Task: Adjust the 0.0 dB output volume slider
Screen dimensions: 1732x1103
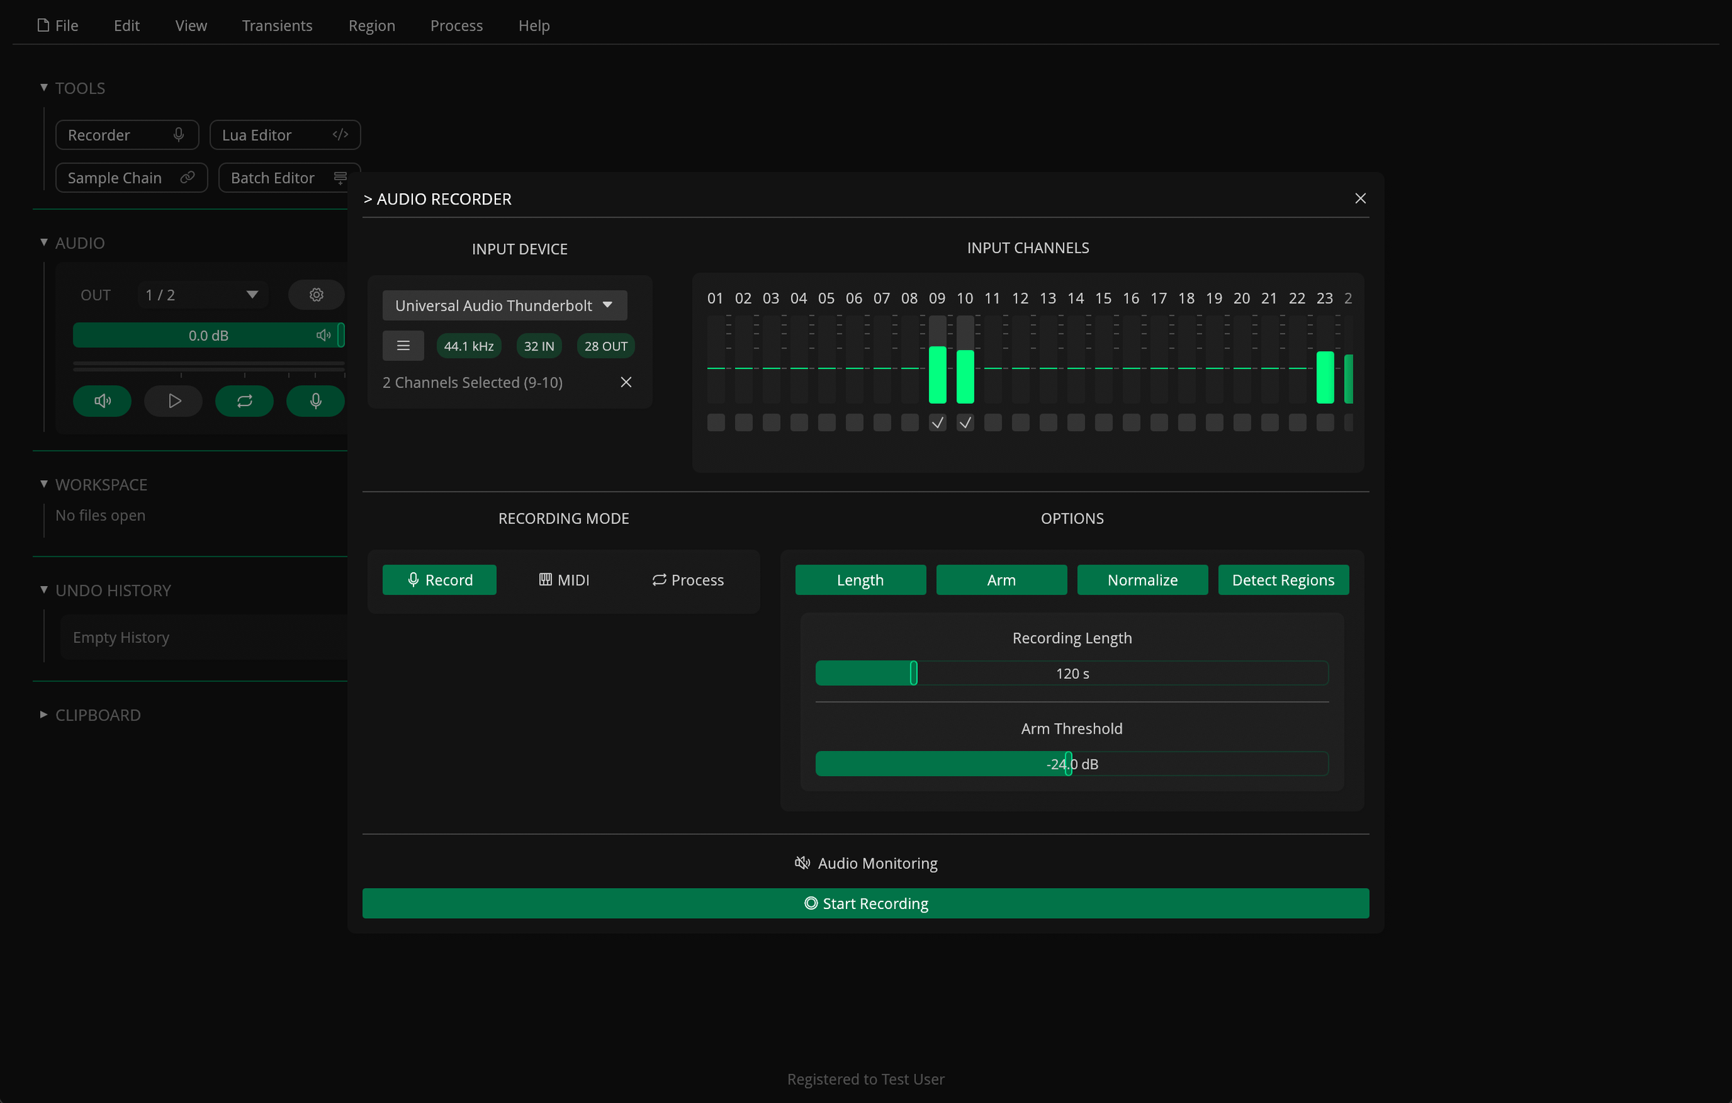Action: tap(209, 335)
